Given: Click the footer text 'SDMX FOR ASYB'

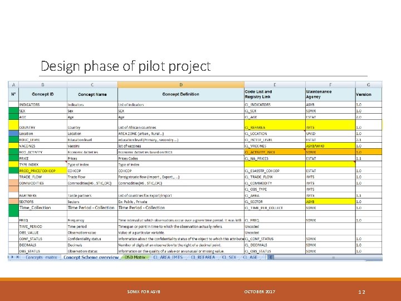Looking at the screenshot, I should [144, 292].
